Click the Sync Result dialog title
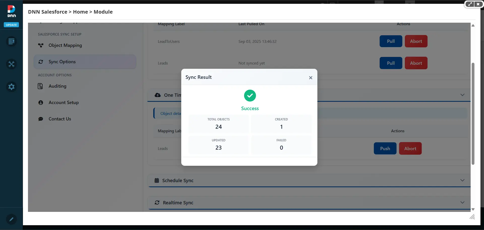This screenshot has width=484, height=230. (x=198, y=77)
